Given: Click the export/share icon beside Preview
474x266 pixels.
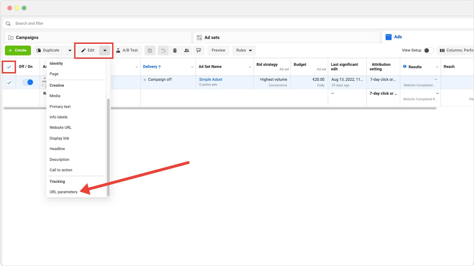Looking at the screenshot, I should pos(199,50).
